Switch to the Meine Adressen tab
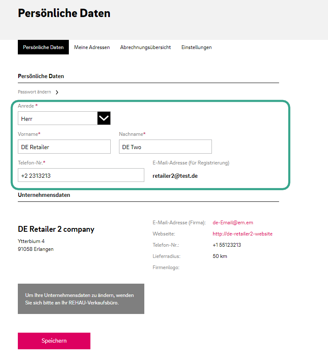328x358 pixels. click(x=92, y=47)
